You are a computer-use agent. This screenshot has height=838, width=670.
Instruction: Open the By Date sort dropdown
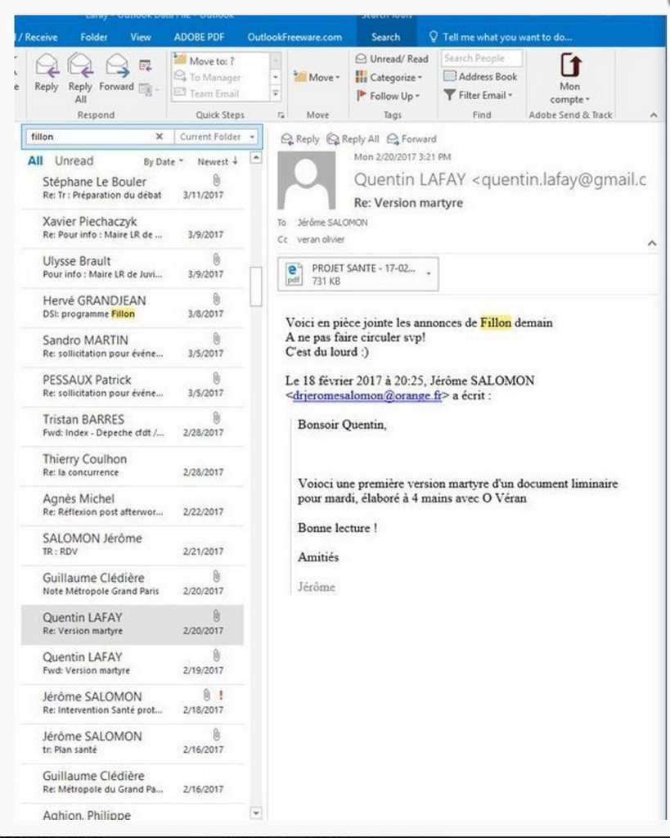pos(163,161)
